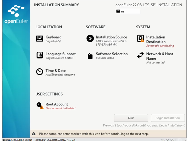The height and width of the screenshot is (141, 187).
Task: Click the 'Minimal Install' text
Action: pos(105,58)
